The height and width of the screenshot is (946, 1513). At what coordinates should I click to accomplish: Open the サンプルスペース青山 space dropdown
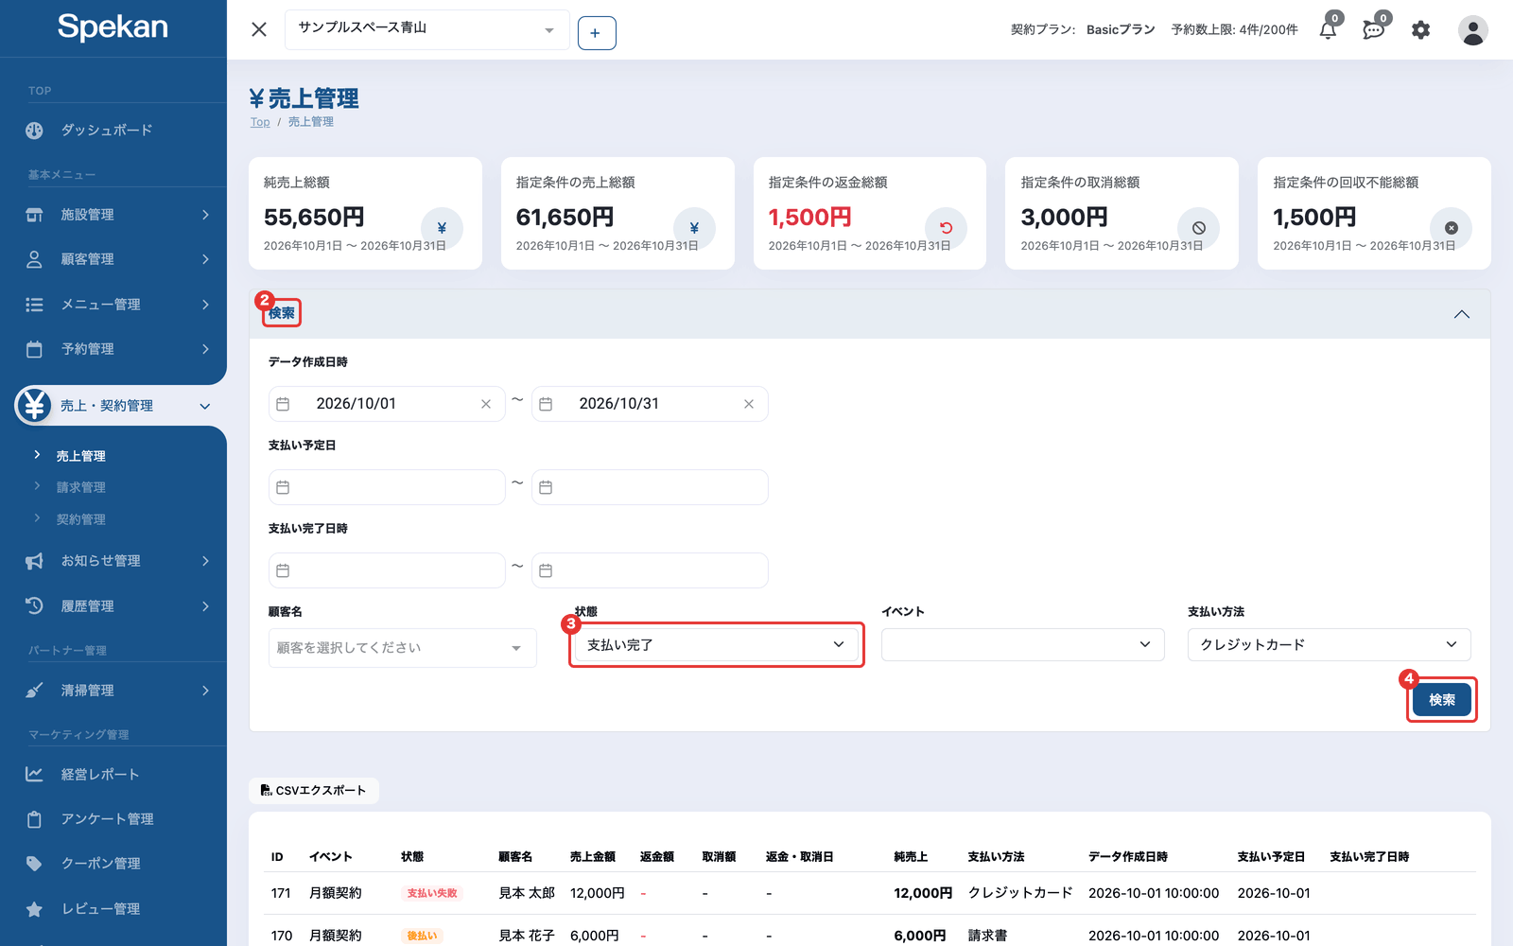[427, 29]
